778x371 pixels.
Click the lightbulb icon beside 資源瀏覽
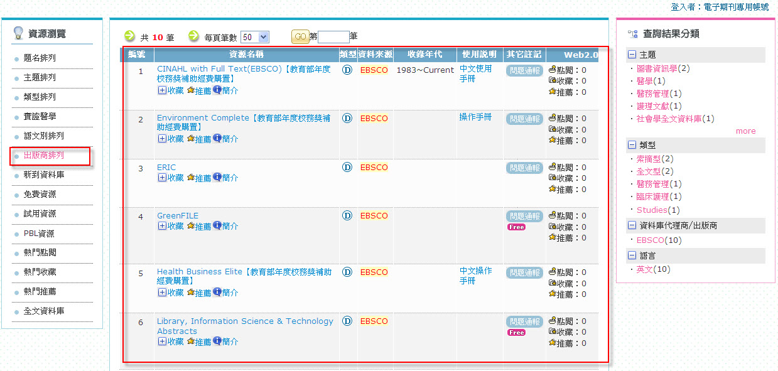18,33
